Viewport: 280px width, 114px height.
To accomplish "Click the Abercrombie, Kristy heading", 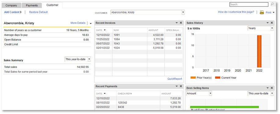I will click(x=19, y=23).
